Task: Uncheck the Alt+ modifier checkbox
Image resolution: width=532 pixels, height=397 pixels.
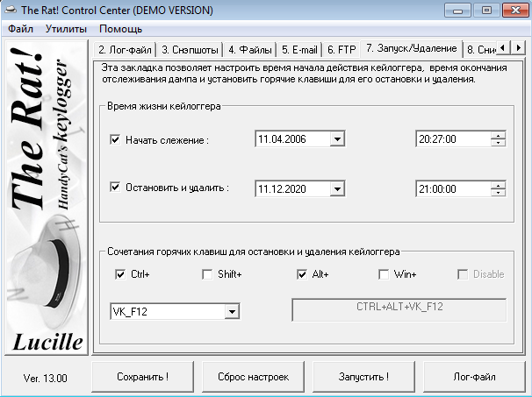Action: (x=302, y=274)
